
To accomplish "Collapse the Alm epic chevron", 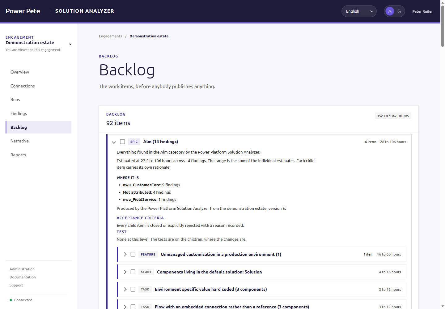I will 114,142.
